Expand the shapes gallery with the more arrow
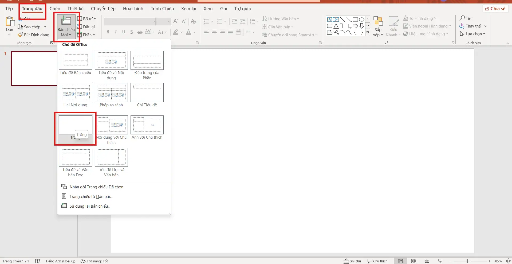The height and width of the screenshot is (264, 512). [x=368, y=33]
